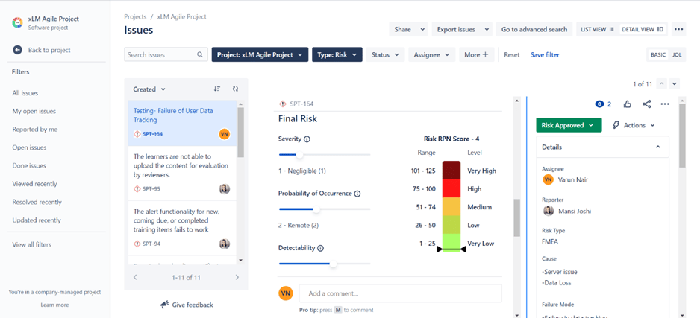Screen dimensions: 700x318
Task: Open issue more actions ellipsis menu
Action: [x=665, y=104]
